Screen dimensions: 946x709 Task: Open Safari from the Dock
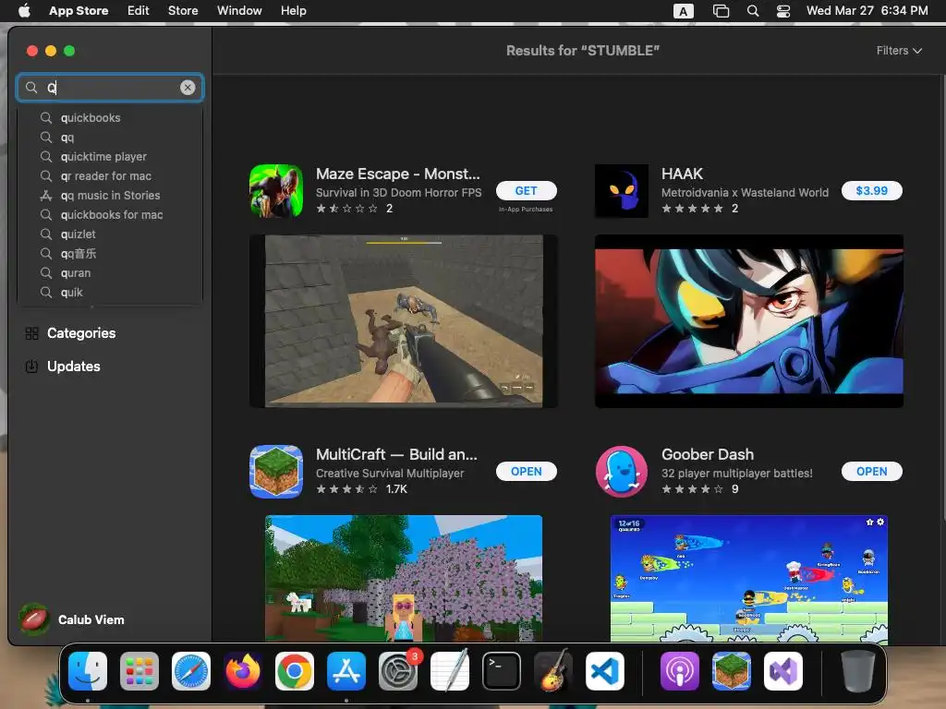(191, 671)
